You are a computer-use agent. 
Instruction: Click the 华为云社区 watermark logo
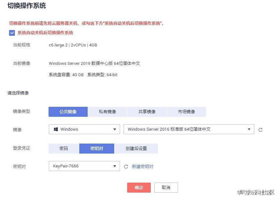(256, 193)
